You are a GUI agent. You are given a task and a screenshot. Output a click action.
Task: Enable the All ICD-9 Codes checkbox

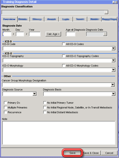coord(64,44)
